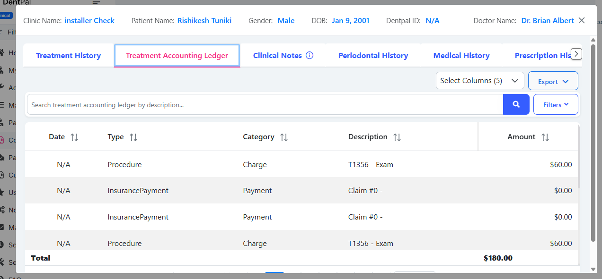Close the patient details dialog
This screenshot has width=602, height=279.
[x=582, y=20]
